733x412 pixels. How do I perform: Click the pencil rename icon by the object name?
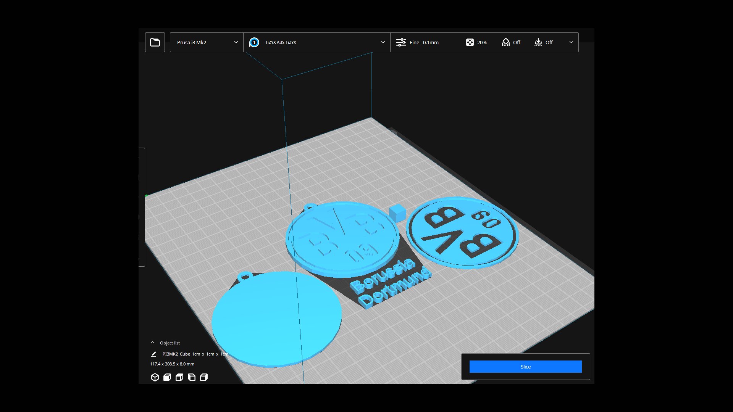[153, 354]
